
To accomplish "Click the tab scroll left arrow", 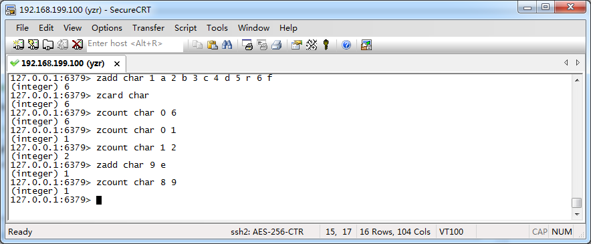I will click(566, 63).
